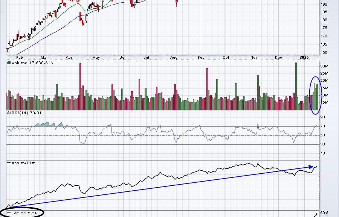339x217 pixels.
Task: Click the 50 level on the RSI axis
Action: point(323,135)
